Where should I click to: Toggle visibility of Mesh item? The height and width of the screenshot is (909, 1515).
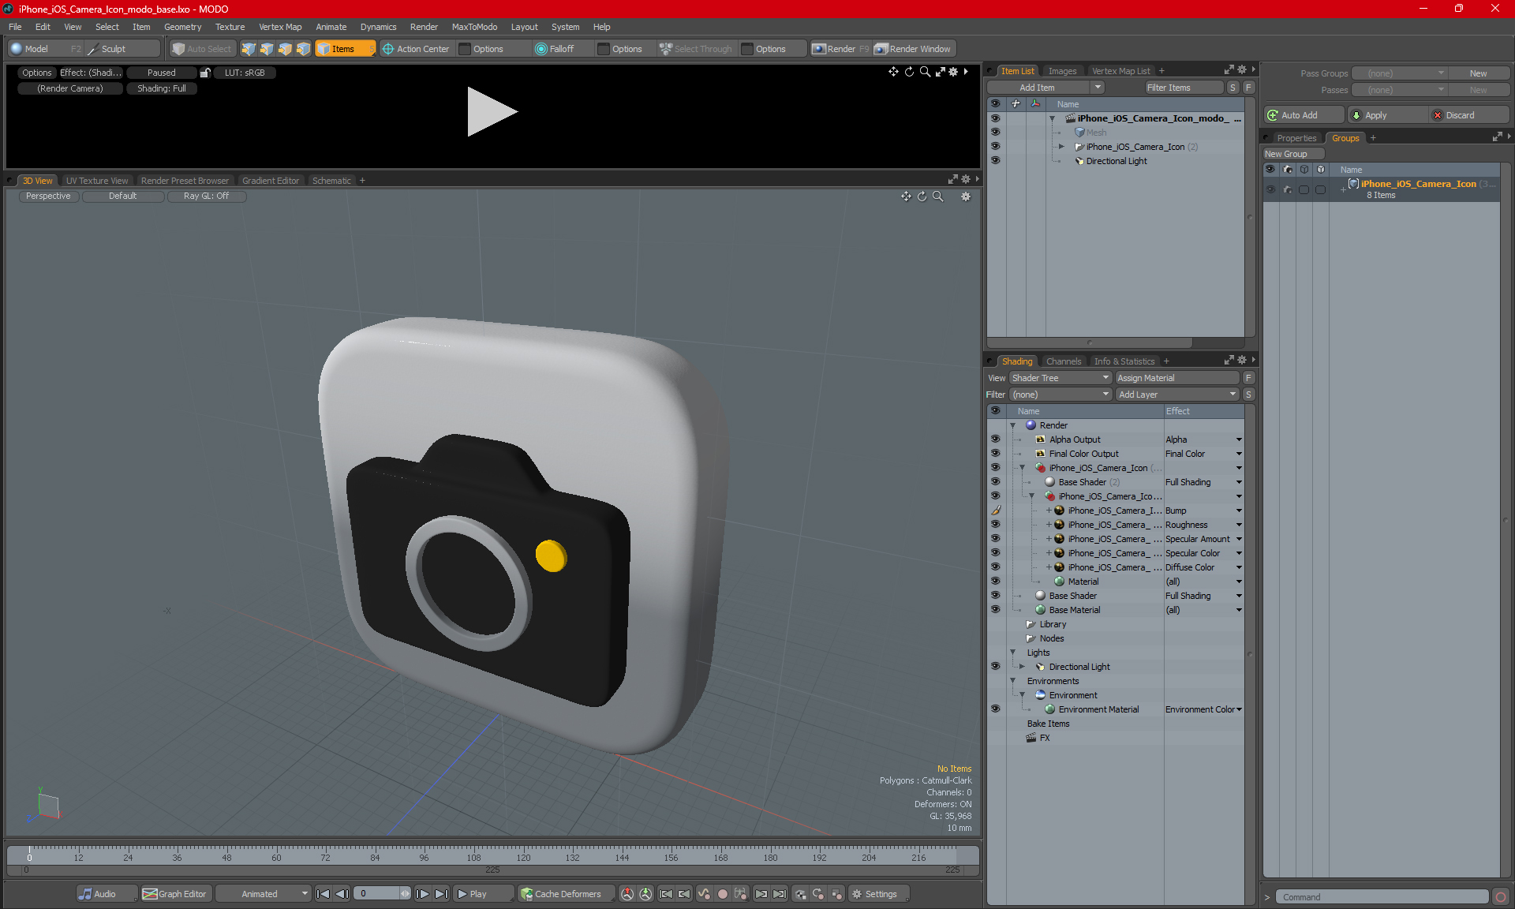(x=995, y=133)
